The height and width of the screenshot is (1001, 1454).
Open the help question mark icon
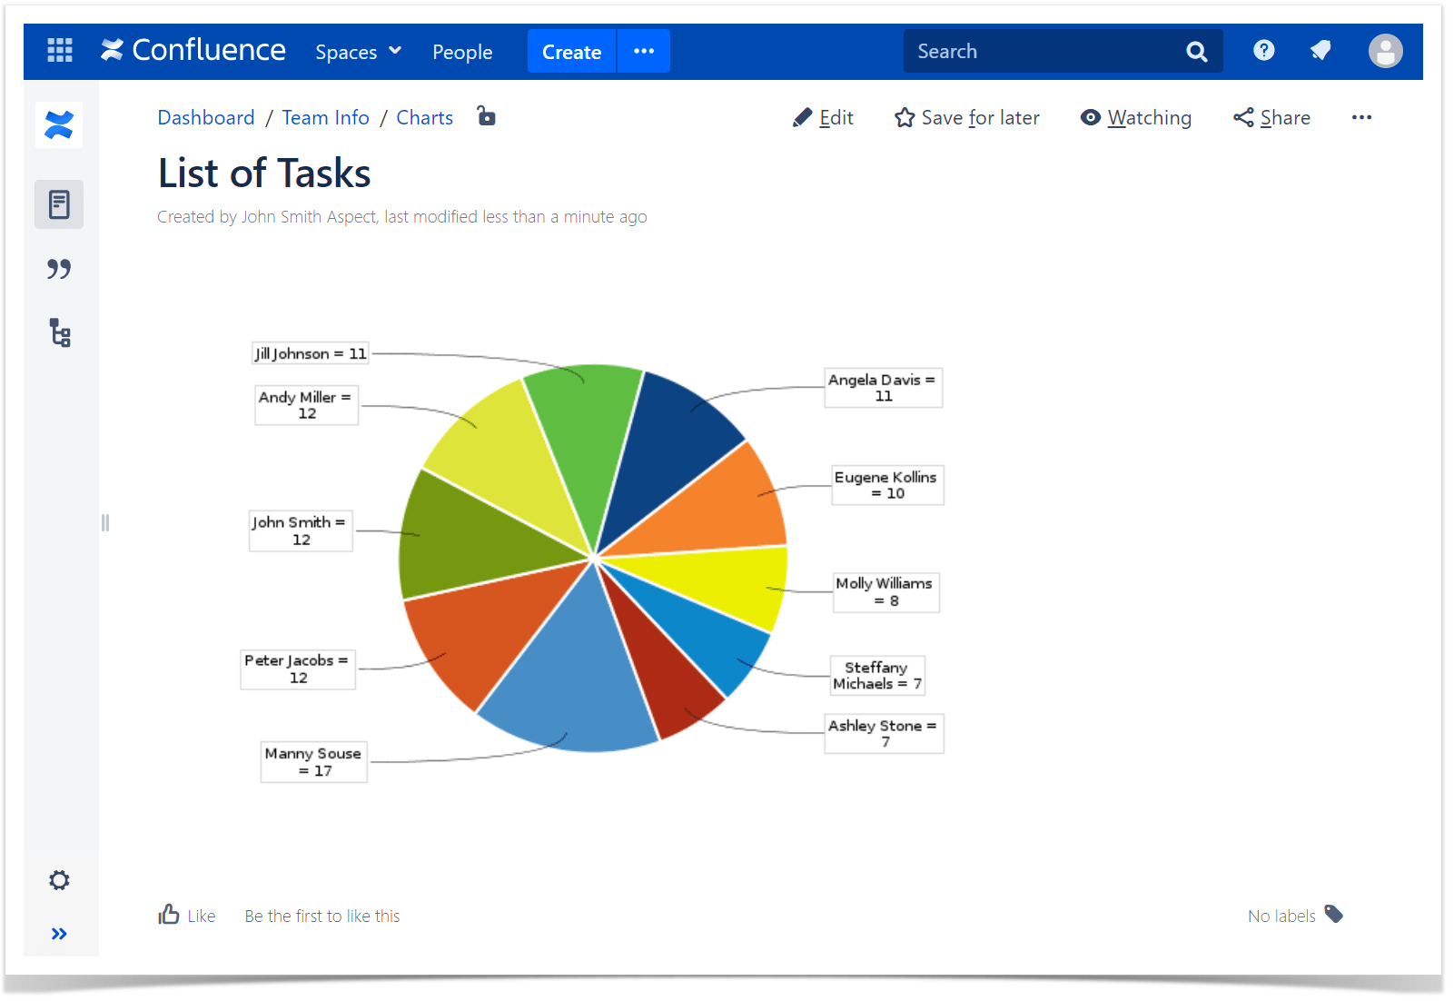pyautogui.click(x=1263, y=51)
